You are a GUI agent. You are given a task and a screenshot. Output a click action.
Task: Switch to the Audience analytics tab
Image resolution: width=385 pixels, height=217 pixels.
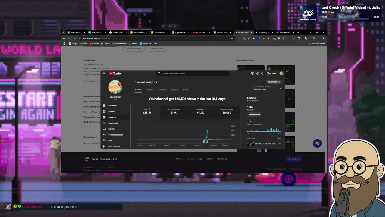tap(162, 90)
